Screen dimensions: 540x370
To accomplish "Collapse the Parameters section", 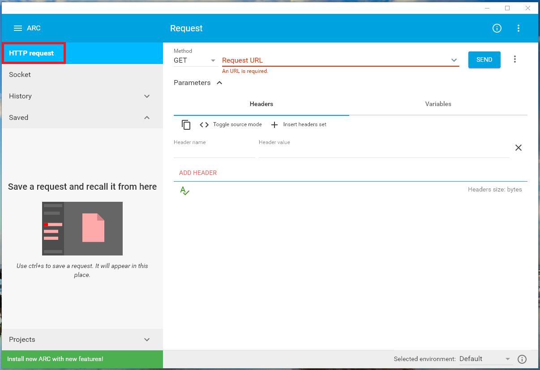I will [x=198, y=83].
